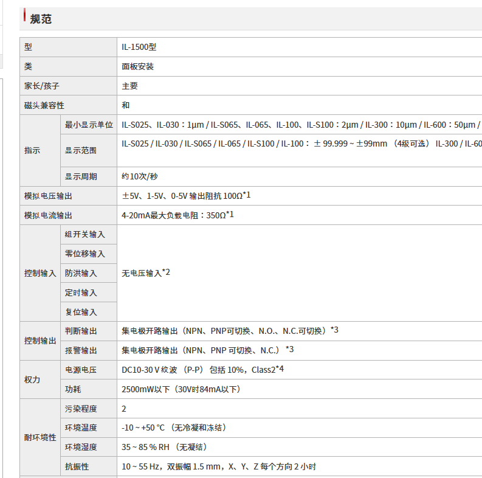Image resolution: width=482 pixels, height=478 pixels.
Task: Select the 35 ~ 85 % RH value
Action: (x=164, y=447)
